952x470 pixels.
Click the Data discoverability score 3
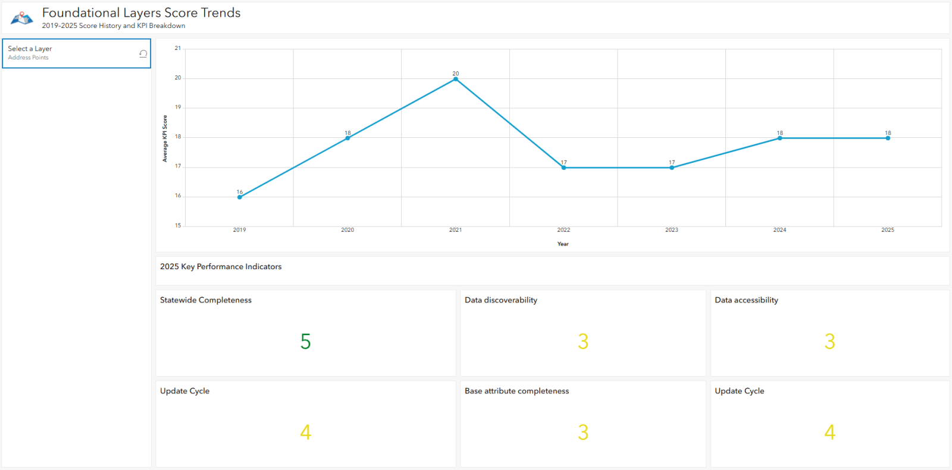point(583,342)
